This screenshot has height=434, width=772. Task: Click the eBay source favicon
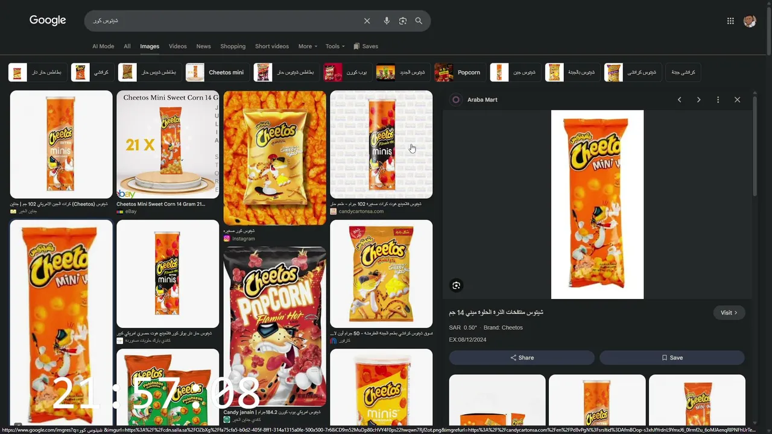click(120, 212)
